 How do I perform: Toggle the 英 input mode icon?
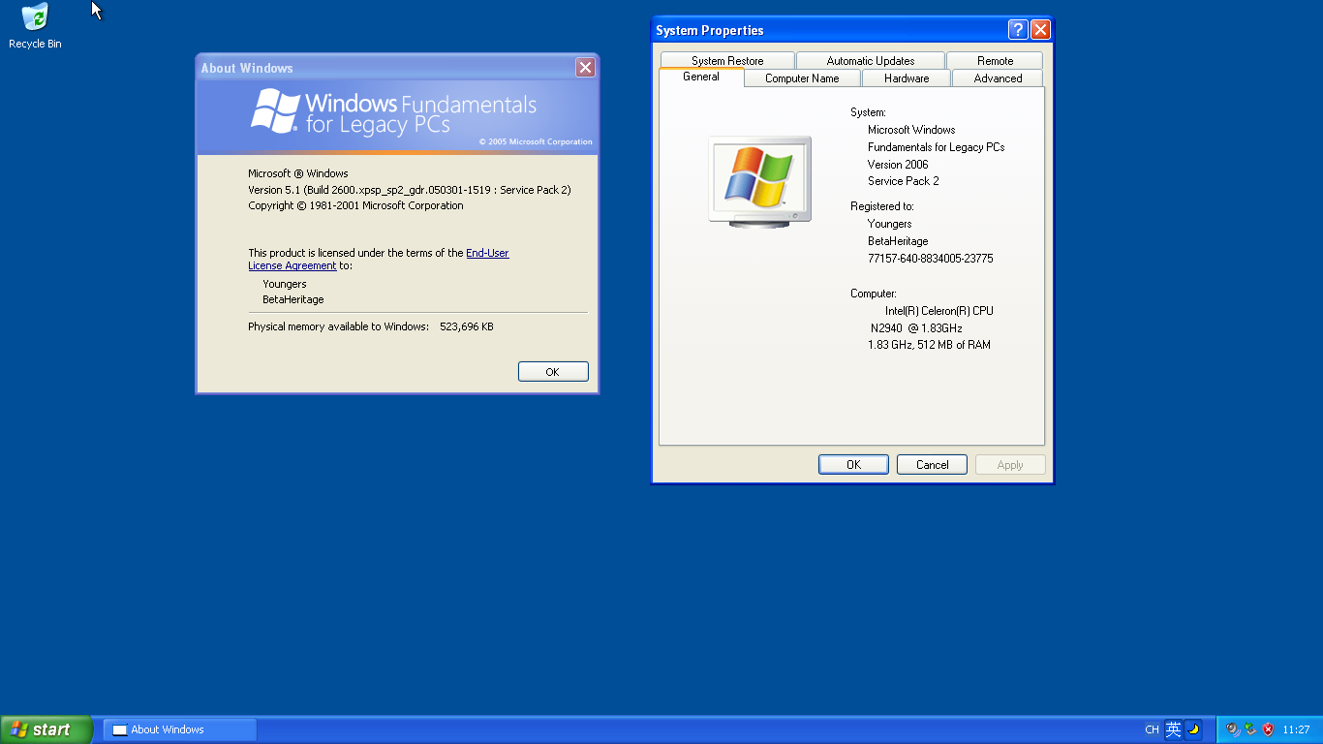click(1173, 729)
